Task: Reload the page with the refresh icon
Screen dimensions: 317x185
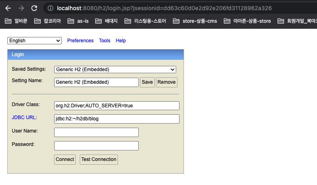Action: (x=34, y=8)
